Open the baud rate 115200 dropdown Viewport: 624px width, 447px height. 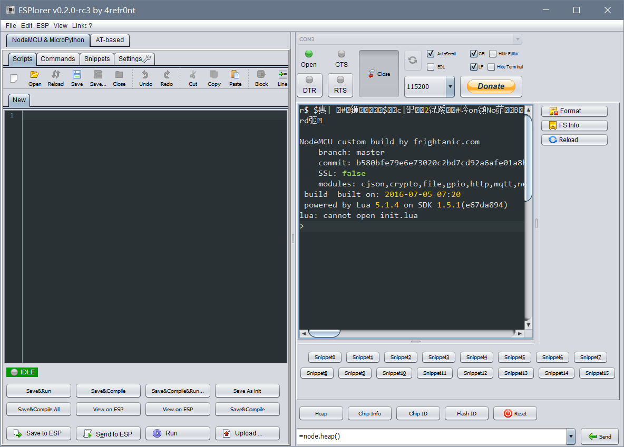450,86
